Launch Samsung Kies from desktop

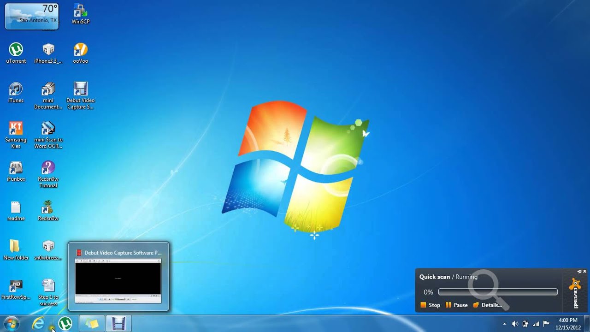tap(16, 135)
